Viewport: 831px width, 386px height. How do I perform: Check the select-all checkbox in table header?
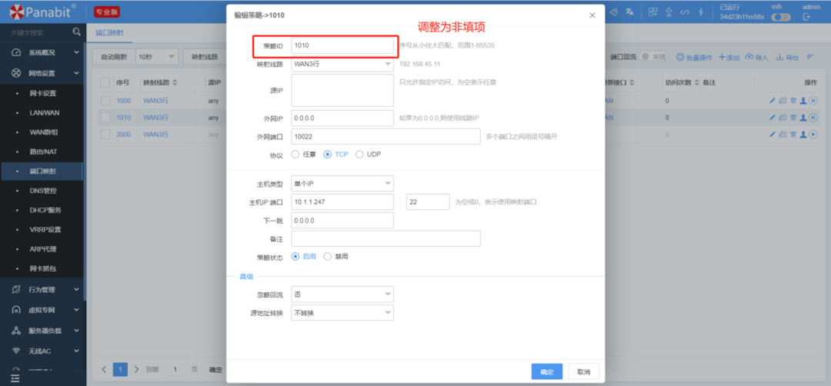(105, 82)
